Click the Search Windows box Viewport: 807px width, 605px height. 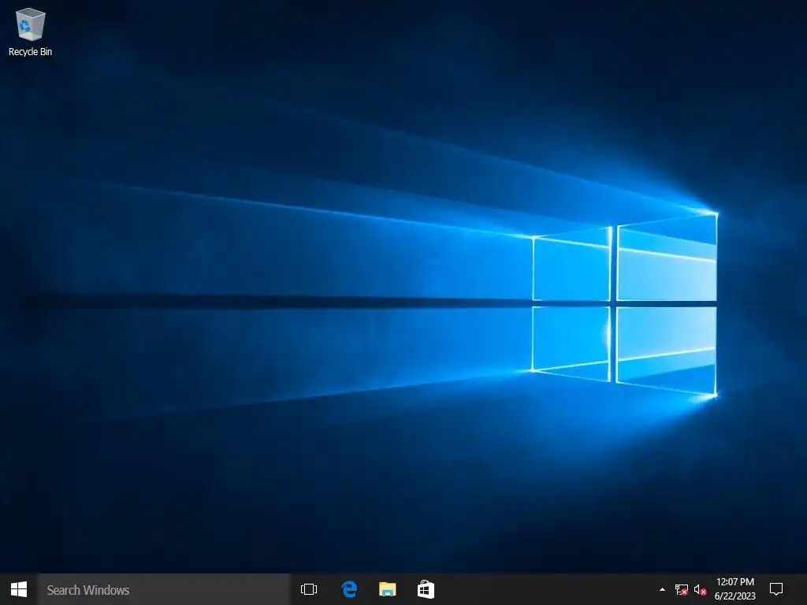(x=164, y=589)
